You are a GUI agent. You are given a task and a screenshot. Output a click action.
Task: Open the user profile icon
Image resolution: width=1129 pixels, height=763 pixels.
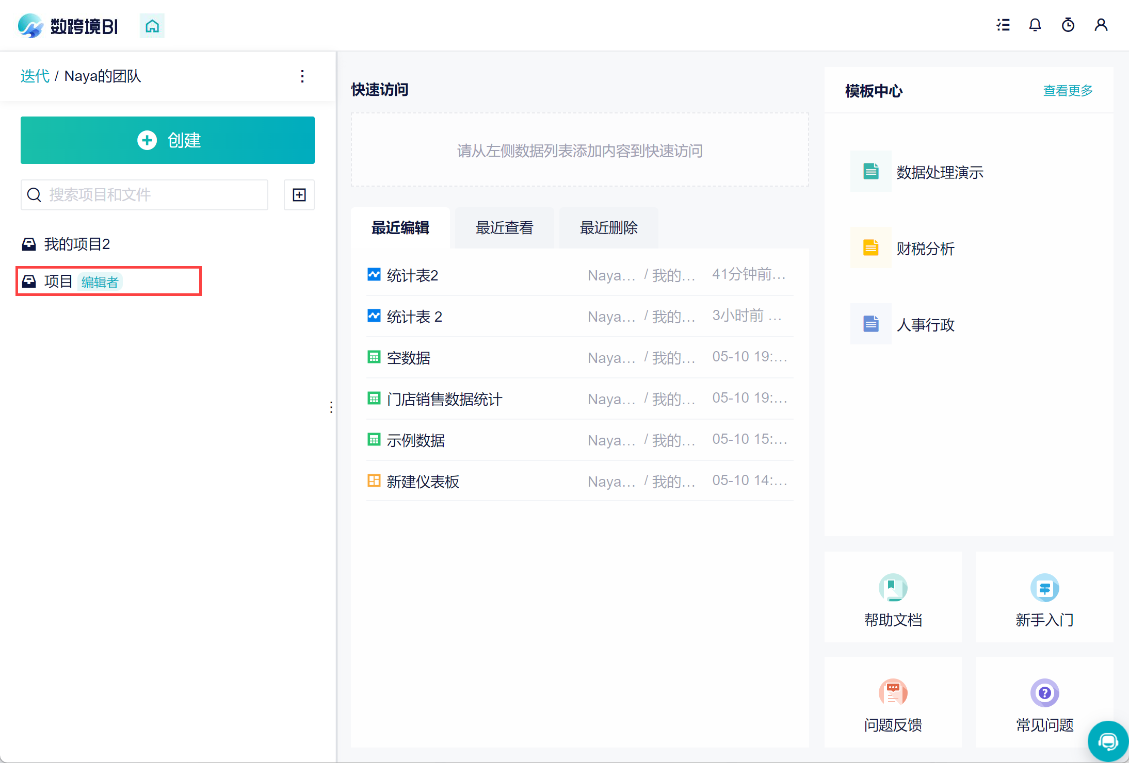click(x=1101, y=25)
